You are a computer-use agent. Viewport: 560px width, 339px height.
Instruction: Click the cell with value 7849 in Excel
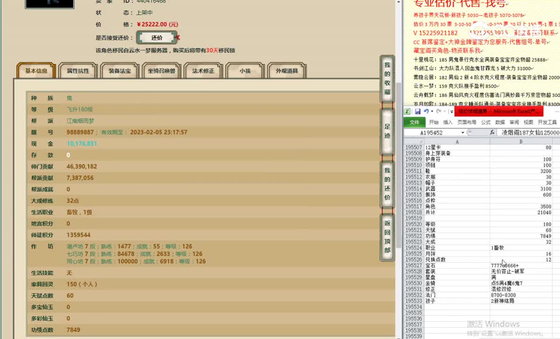click(521, 236)
